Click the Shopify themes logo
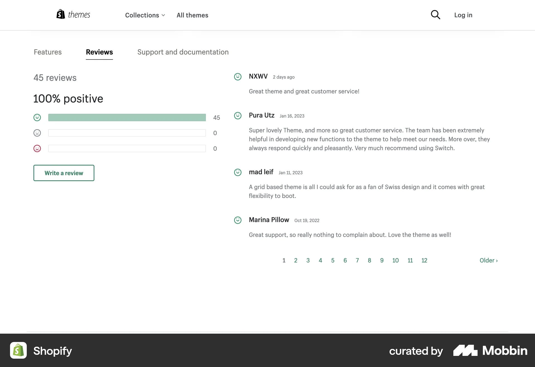 tap(73, 14)
